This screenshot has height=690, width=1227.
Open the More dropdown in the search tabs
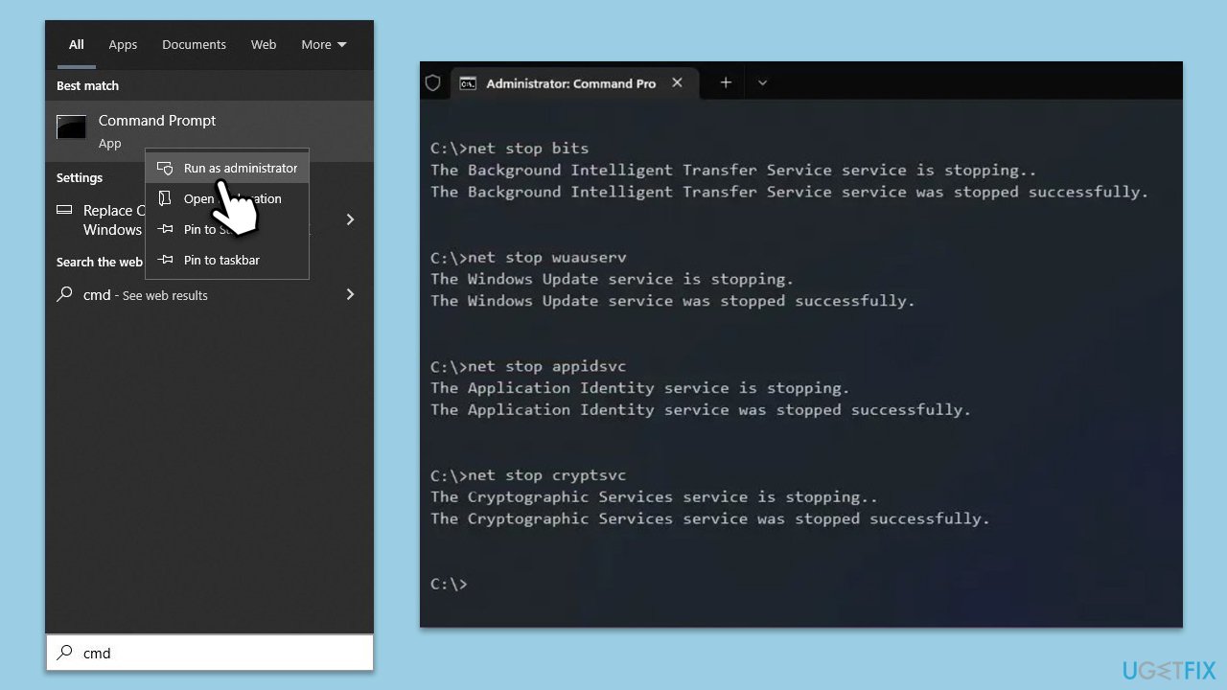pos(322,44)
